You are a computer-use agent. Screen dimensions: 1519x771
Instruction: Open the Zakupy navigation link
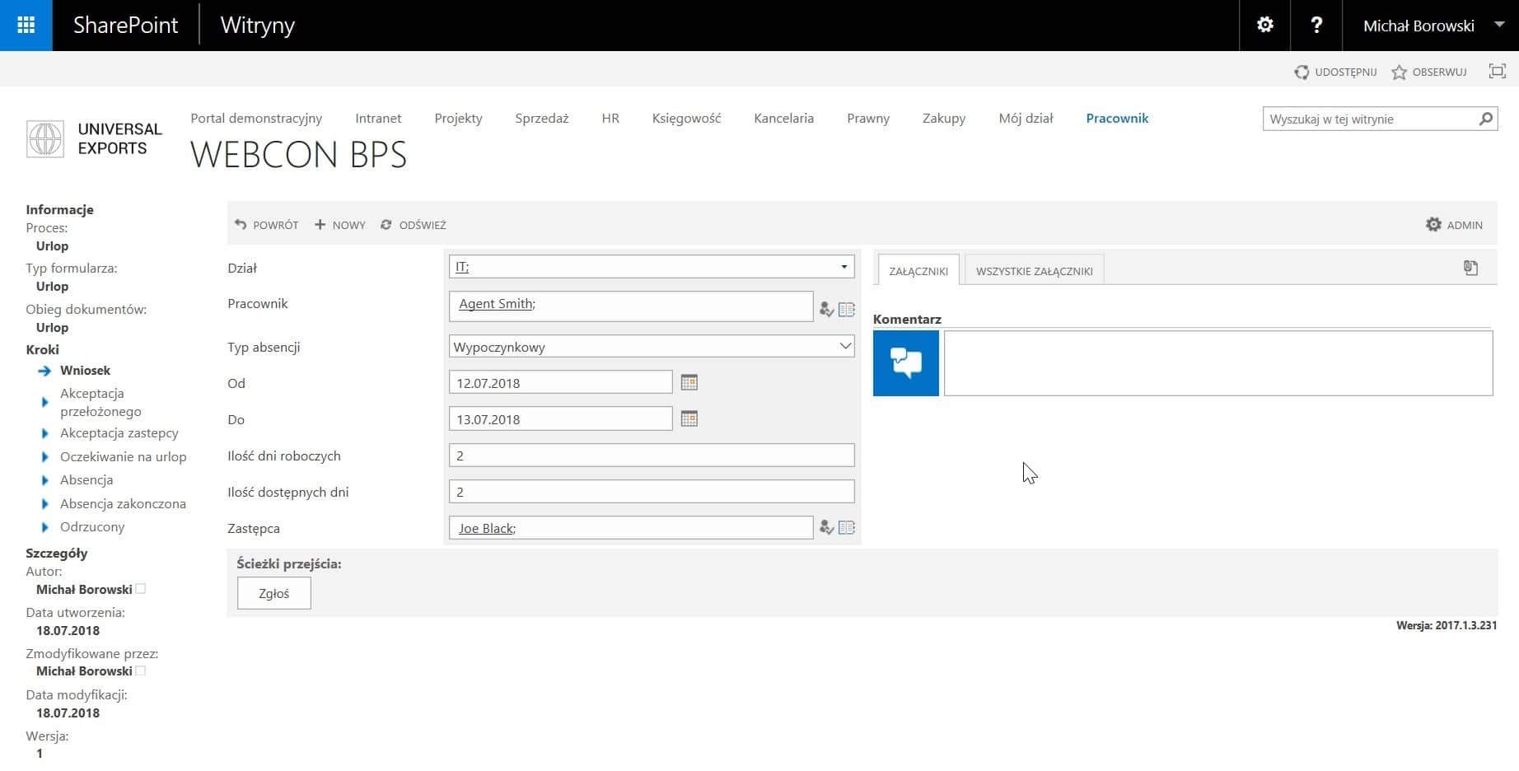tap(944, 118)
